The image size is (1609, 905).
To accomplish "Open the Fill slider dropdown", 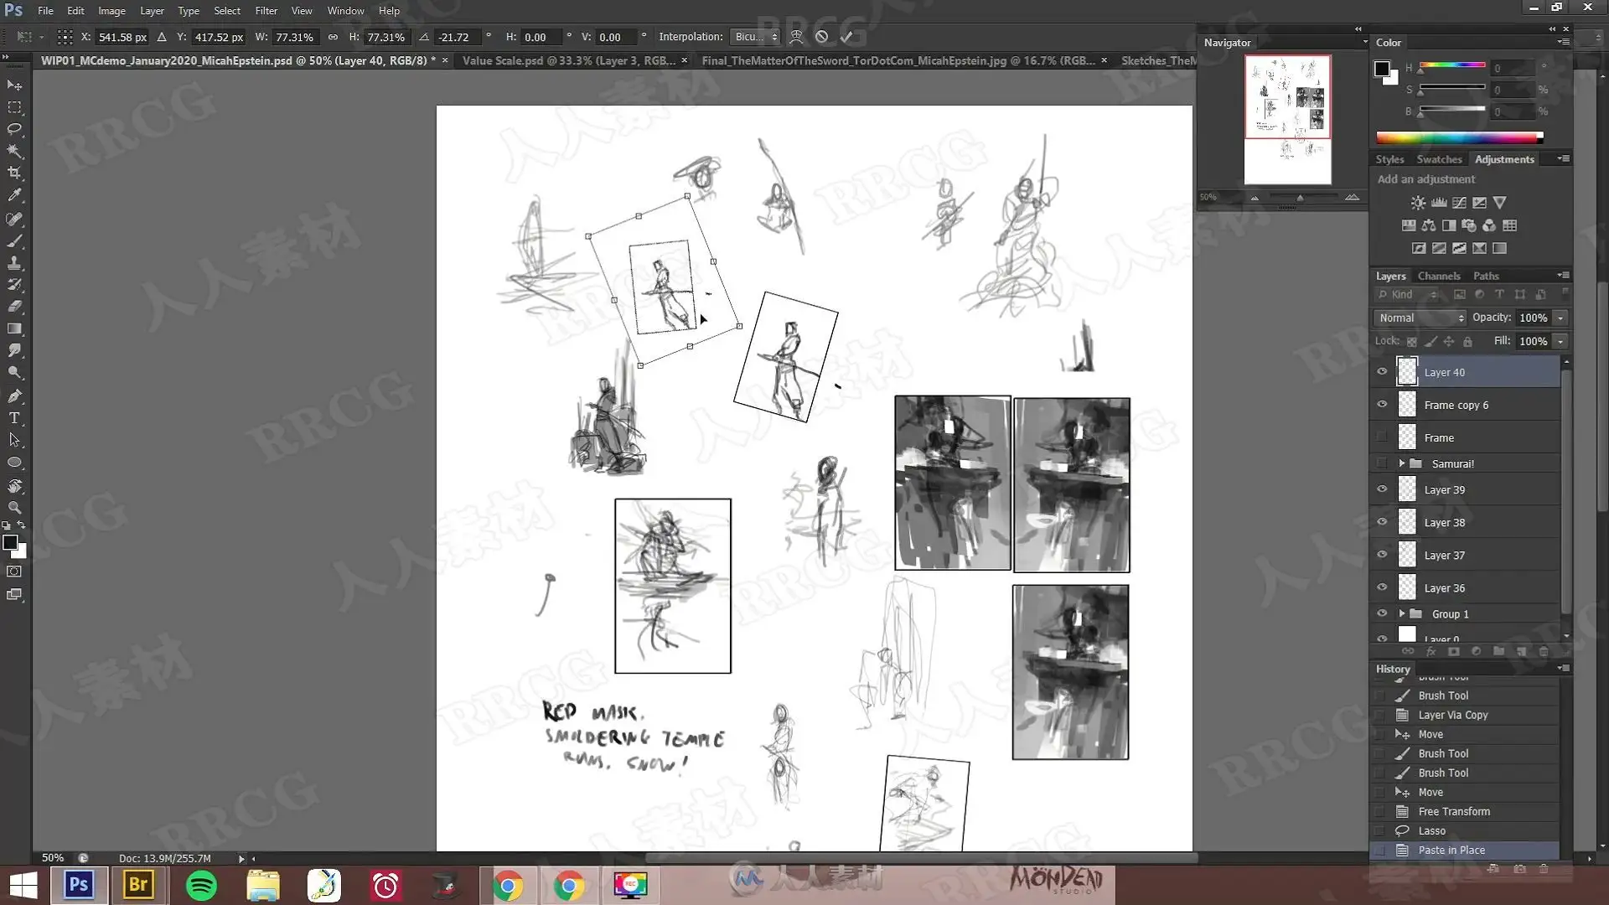I will point(1560,341).
